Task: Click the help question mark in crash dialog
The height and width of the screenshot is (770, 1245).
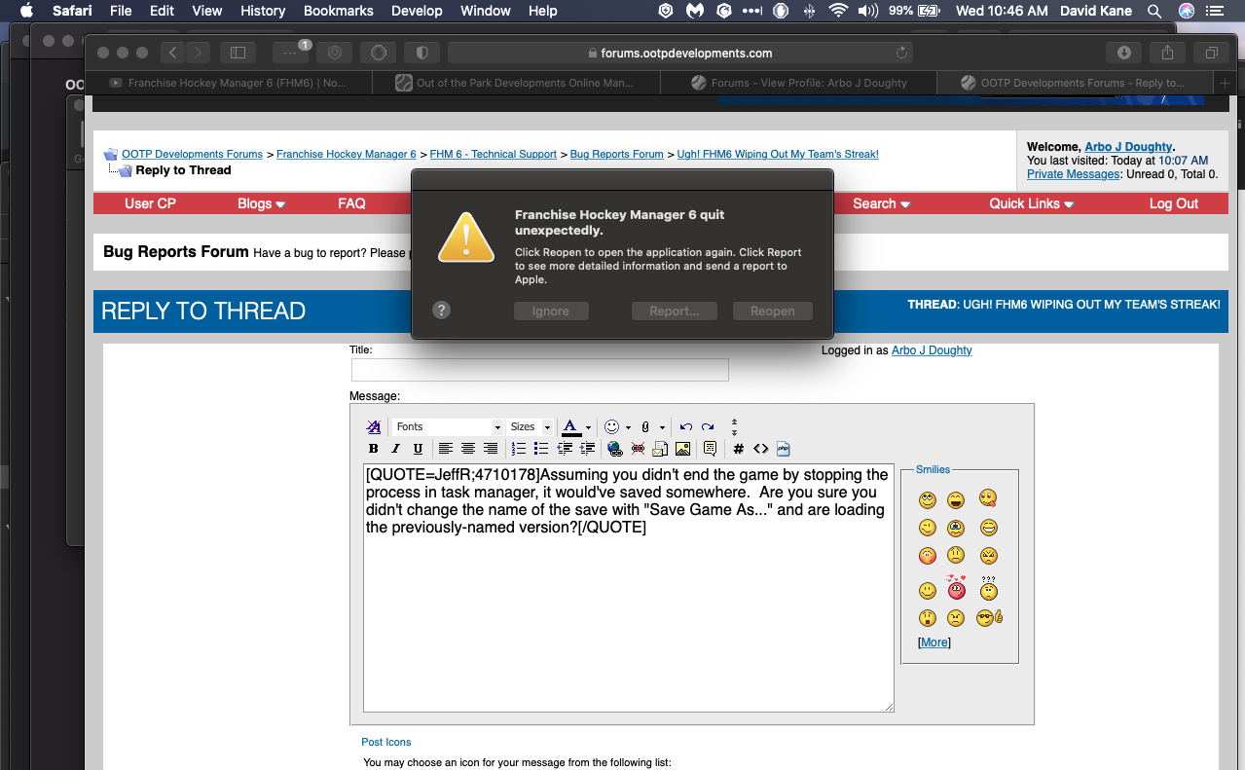Action: [442, 311]
